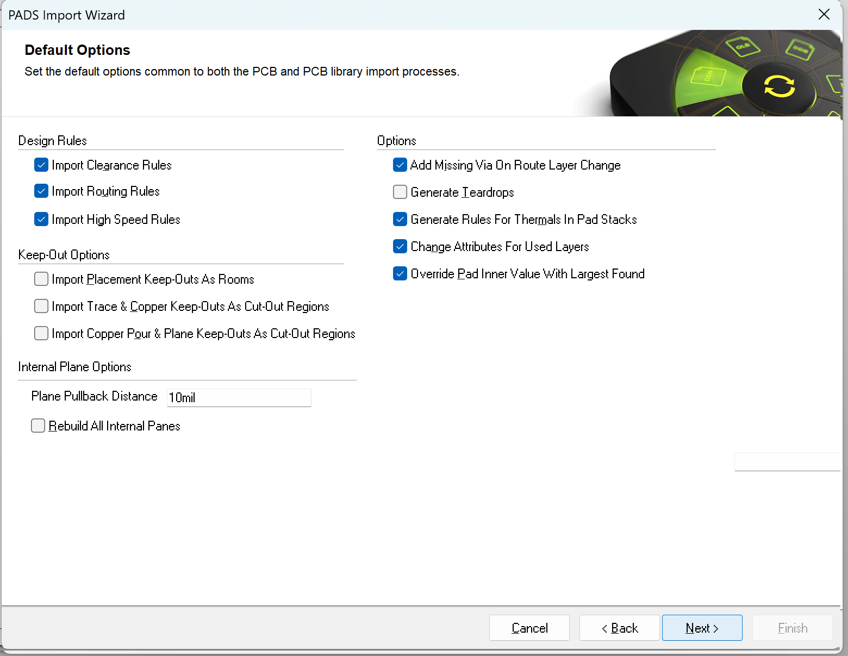Enable Import Placement Keep-Outs As Rooms

pos(41,279)
